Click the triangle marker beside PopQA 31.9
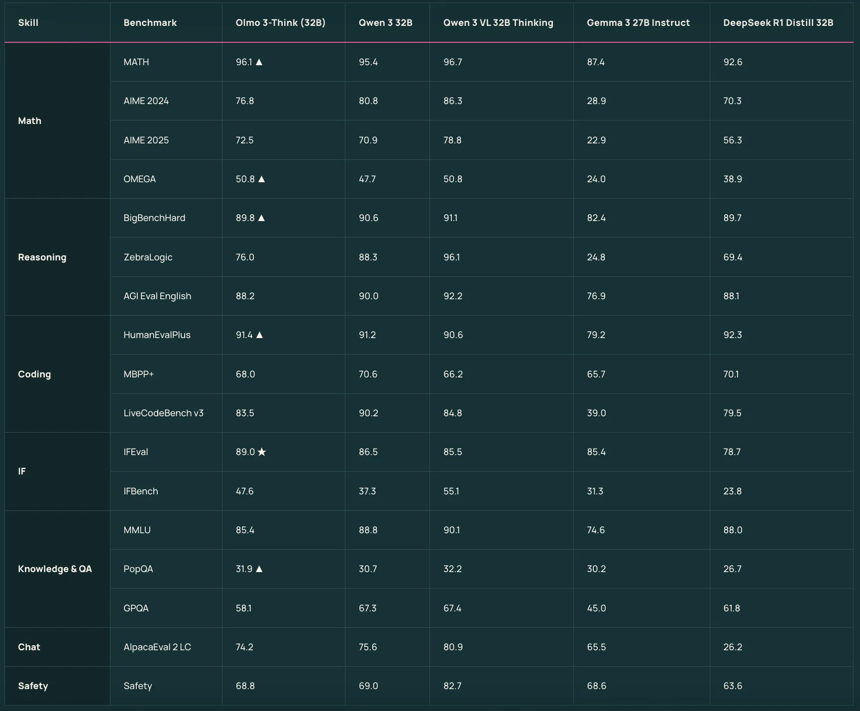The height and width of the screenshot is (711, 860). (x=259, y=569)
